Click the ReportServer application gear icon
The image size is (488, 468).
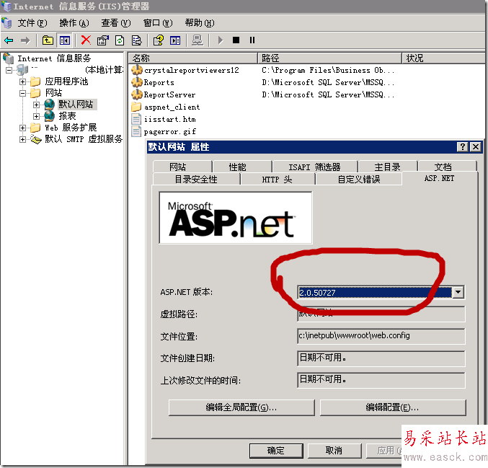[x=137, y=94]
